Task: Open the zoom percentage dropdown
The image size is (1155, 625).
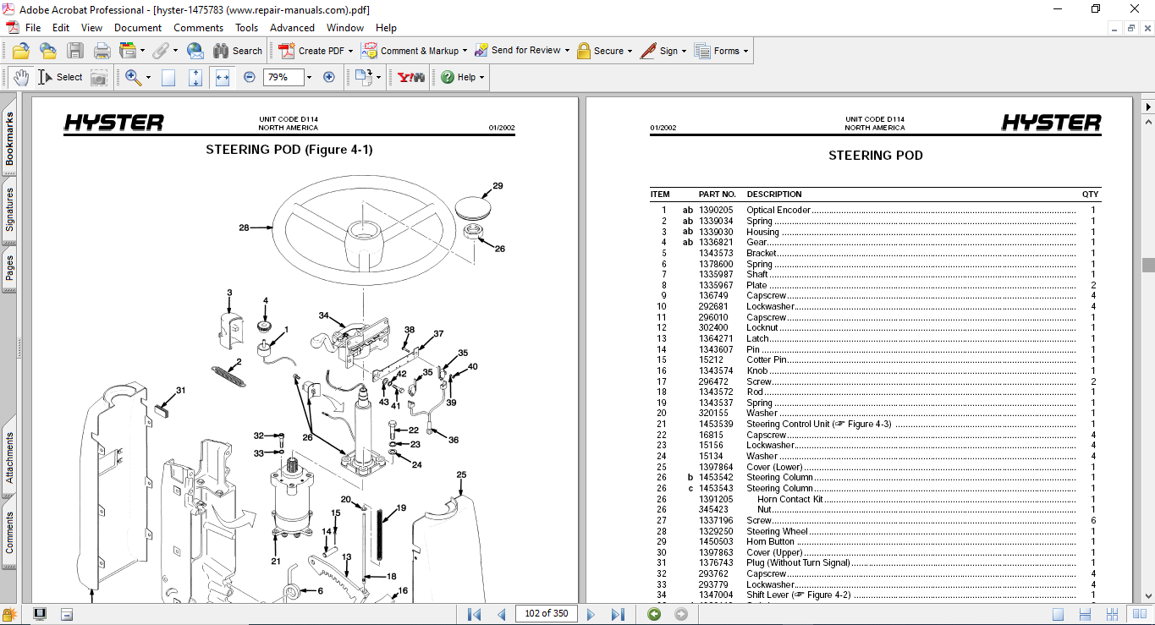Action: click(309, 78)
